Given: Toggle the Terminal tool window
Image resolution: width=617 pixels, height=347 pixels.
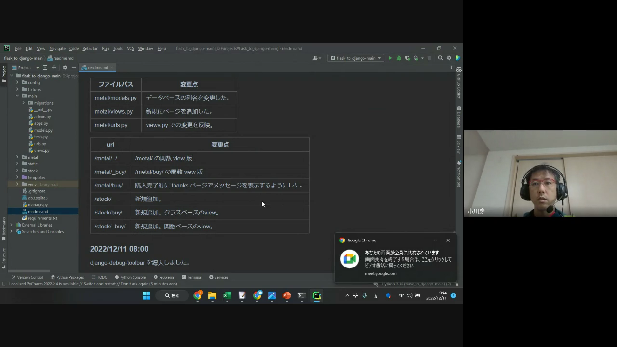Looking at the screenshot, I should pyautogui.click(x=191, y=277).
